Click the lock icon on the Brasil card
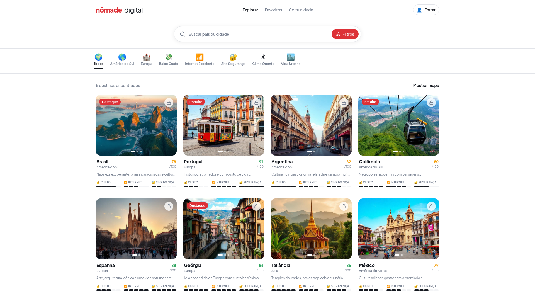The height and width of the screenshot is (301, 535). [169, 103]
